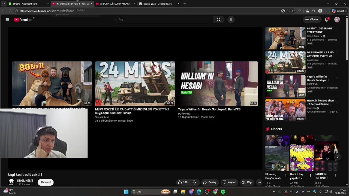The image size is (349, 196).
Task: Open options for Elraenn short
Action: [x=286, y=176]
